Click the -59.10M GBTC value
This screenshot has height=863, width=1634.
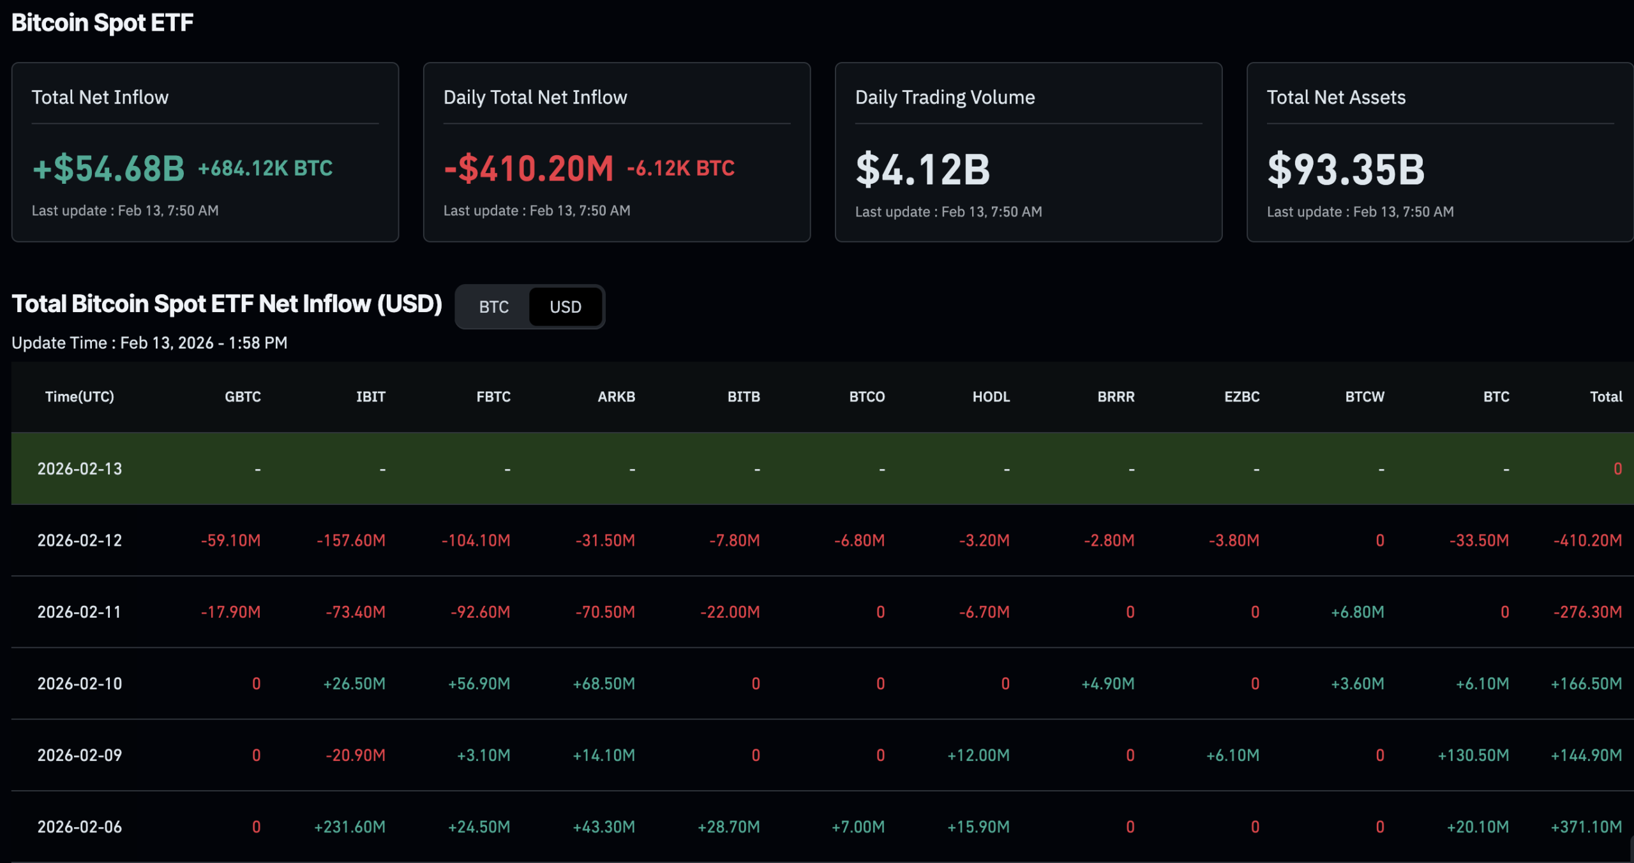point(230,540)
